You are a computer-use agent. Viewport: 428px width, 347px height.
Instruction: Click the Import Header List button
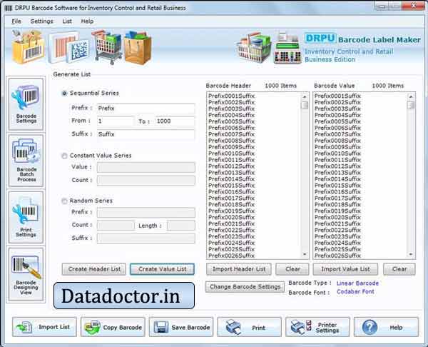tap(239, 269)
